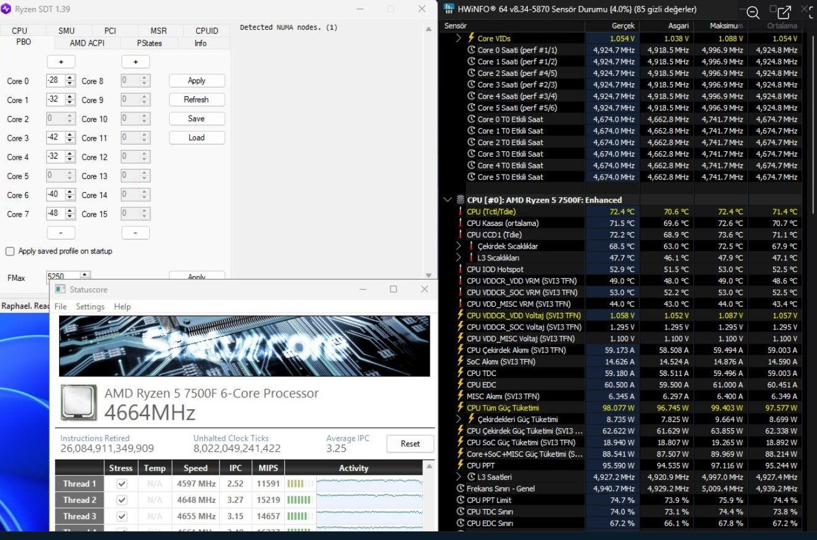Click Apply next to Core 0 in Ryzen SDT
The height and width of the screenshot is (540, 817).
tap(197, 81)
